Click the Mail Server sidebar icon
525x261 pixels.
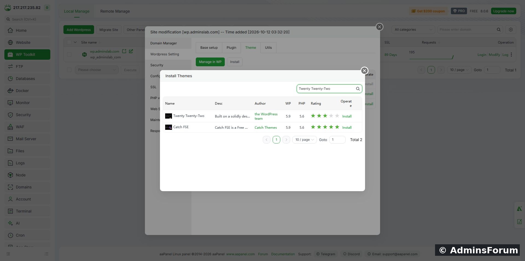coord(10,139)
